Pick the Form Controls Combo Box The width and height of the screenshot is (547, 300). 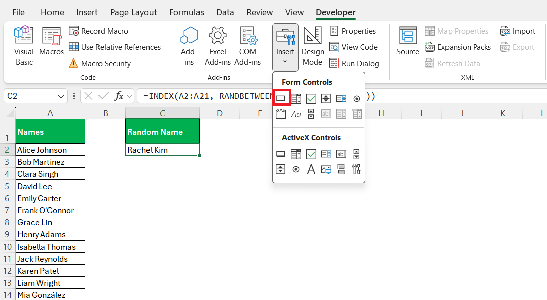point(296,99)
